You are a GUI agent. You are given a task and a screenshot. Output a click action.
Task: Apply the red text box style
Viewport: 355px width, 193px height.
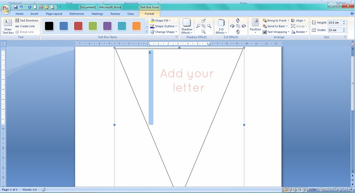pyautogui.click(x=78, y=26)
